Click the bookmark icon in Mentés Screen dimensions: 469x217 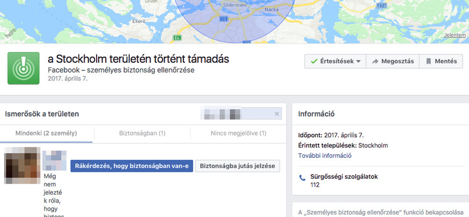tap(429, 62)
